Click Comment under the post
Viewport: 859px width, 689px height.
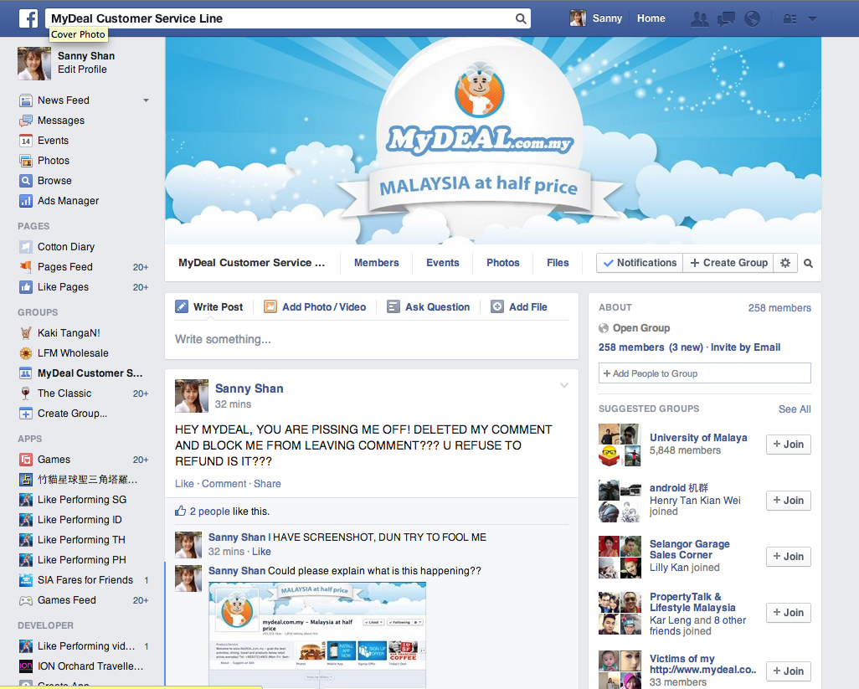coord(224,484)
